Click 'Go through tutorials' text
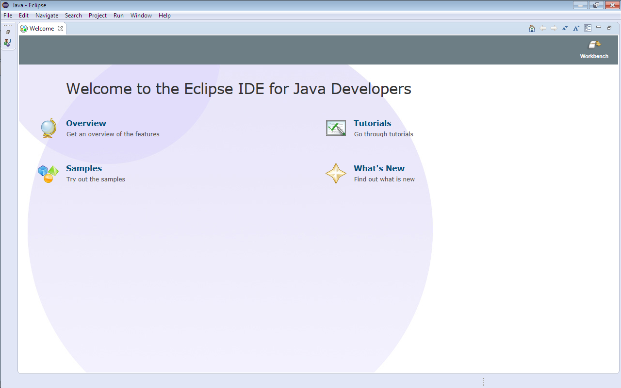 pos(384,134)
